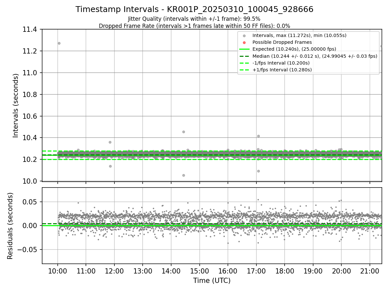The width and height of the screenshot is (389, 292).
Task: Click the 10.055s minimum outlier point near 14:30
Action: [183, 175]
